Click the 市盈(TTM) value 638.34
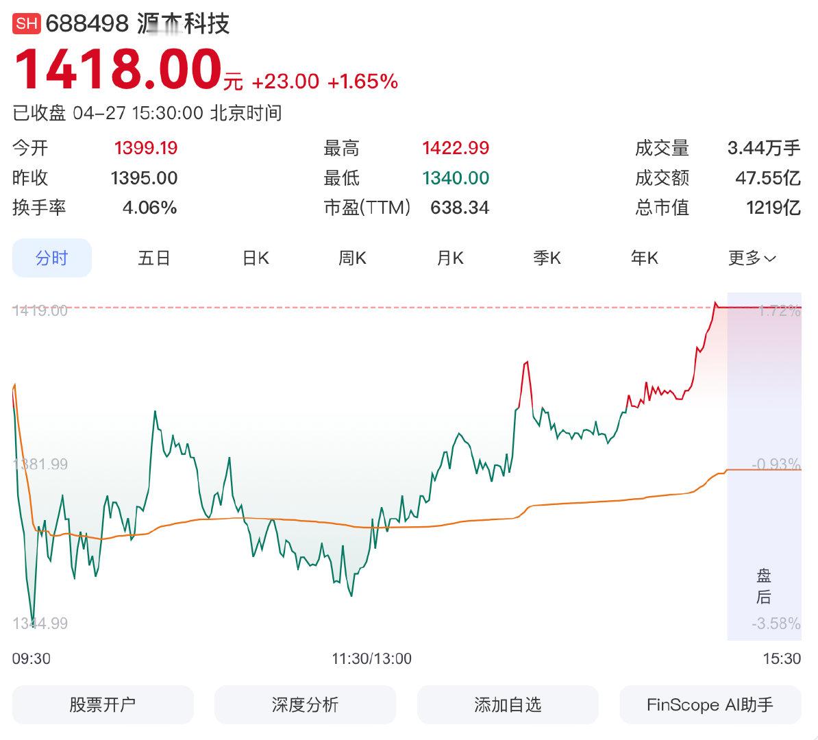 click(x=460, y=208)
